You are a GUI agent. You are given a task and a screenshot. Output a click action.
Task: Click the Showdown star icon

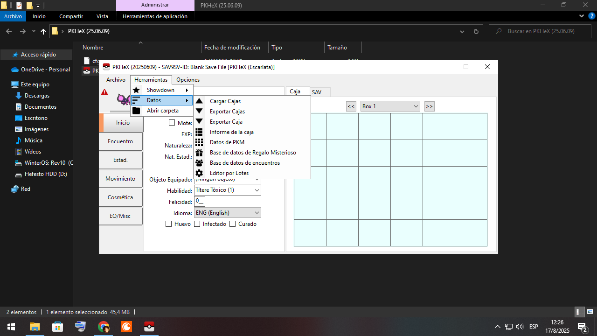coord(136,90)
